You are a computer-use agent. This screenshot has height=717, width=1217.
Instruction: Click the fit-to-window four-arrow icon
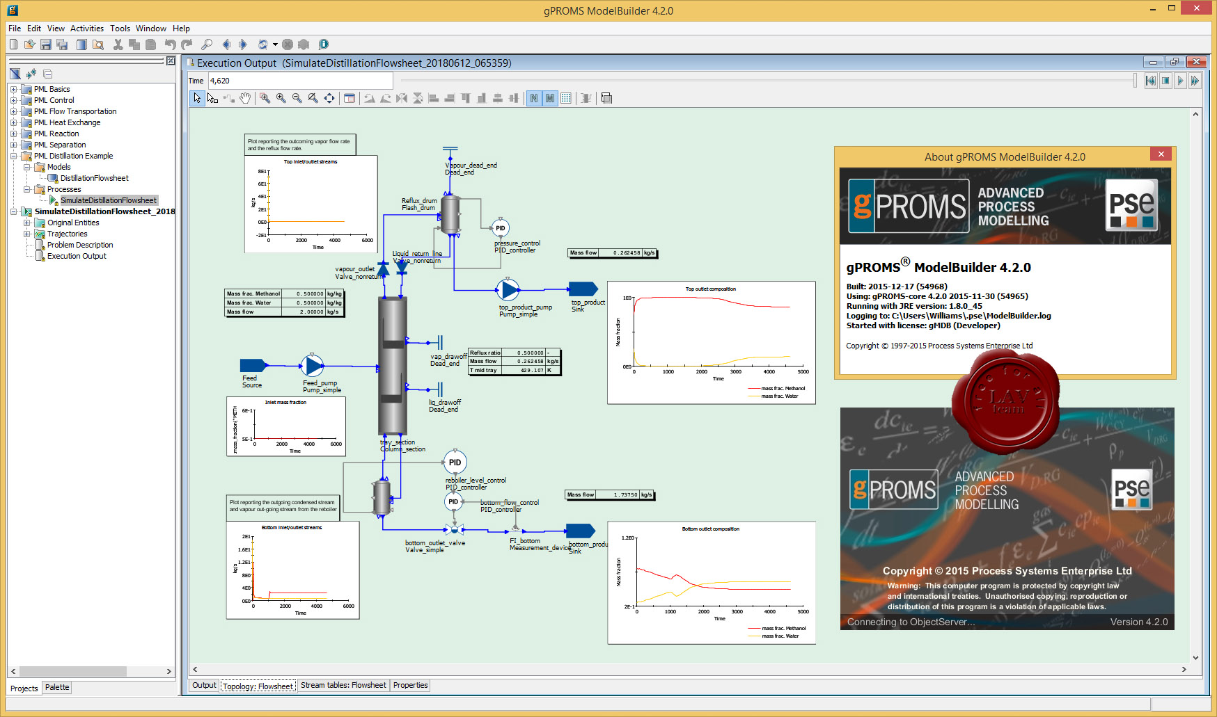pyautogui.click(x=329, y=98)
